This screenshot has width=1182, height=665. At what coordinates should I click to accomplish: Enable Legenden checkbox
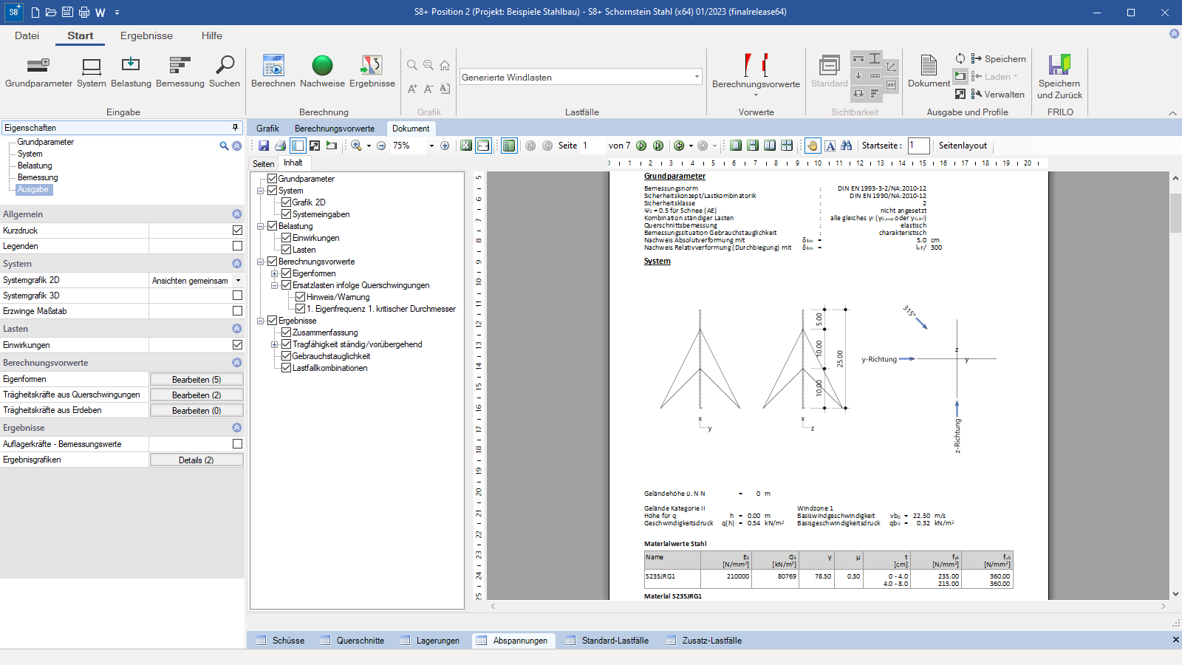pyautogui.click(x=237, y=246)
